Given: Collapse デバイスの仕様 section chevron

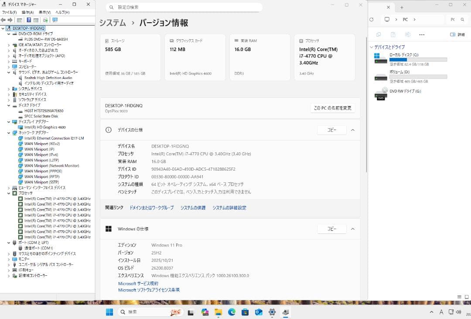Looking at the screenshot, I should [353, 130].
